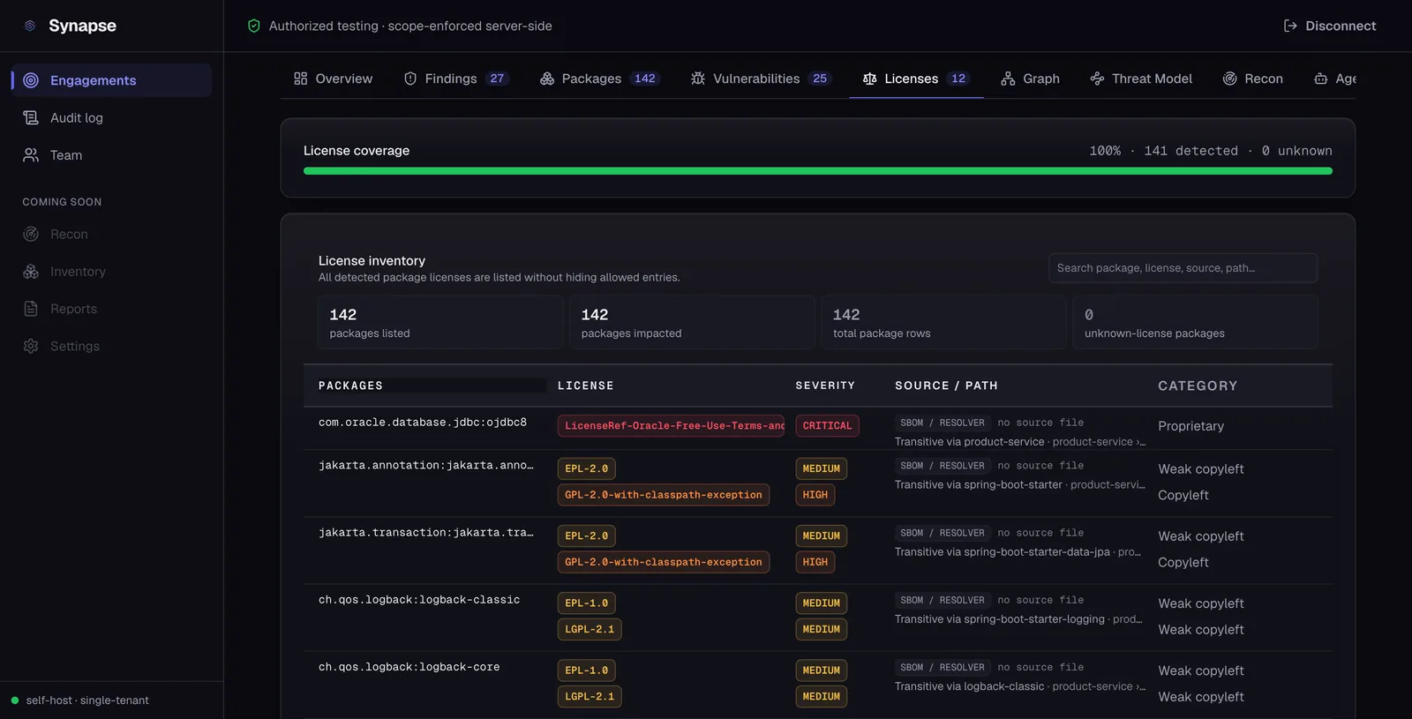Click the ch.qos.logback:logback-core package
Viewport: 1412px width, 719px height.
409,667
